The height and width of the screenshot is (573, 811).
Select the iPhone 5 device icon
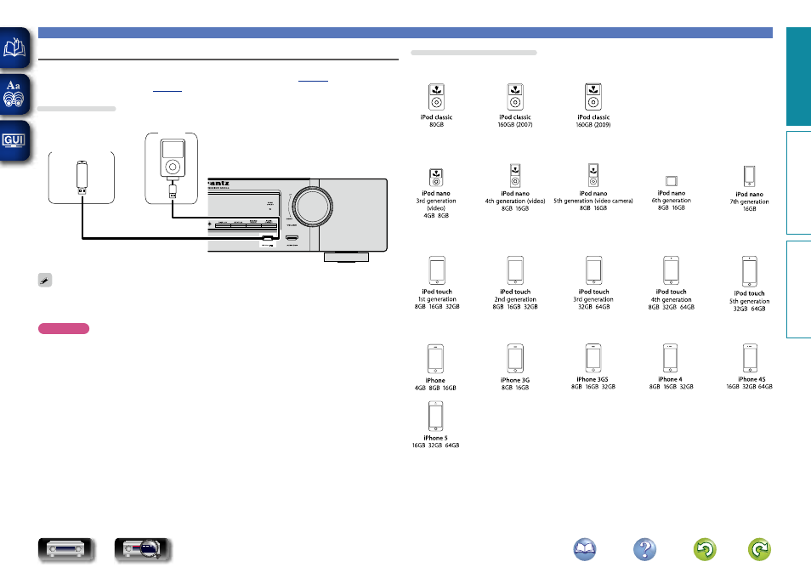pos(435,417)
